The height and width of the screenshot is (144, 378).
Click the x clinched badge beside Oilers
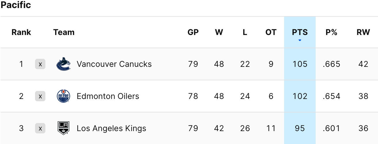click(x=40, y=96)
